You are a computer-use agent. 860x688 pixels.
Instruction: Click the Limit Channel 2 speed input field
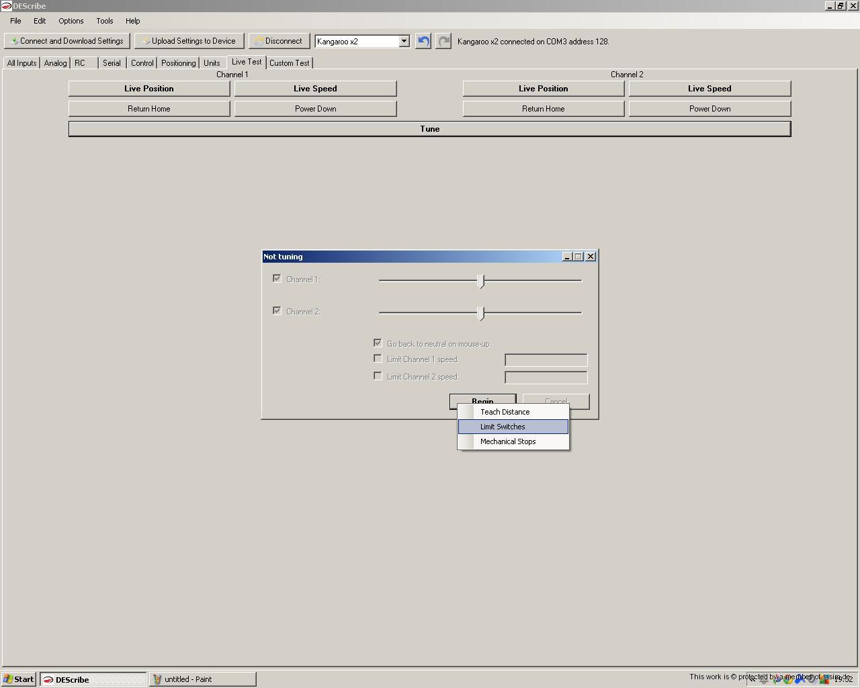click(x=546, y=377)
